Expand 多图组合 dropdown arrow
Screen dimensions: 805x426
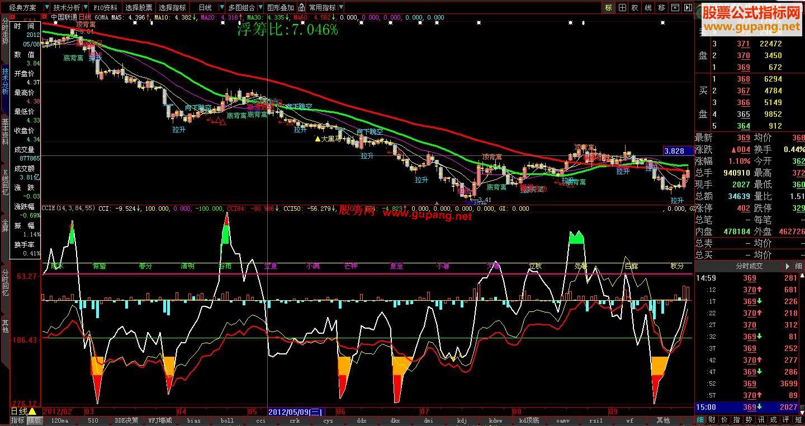click(x=259, y=8)
